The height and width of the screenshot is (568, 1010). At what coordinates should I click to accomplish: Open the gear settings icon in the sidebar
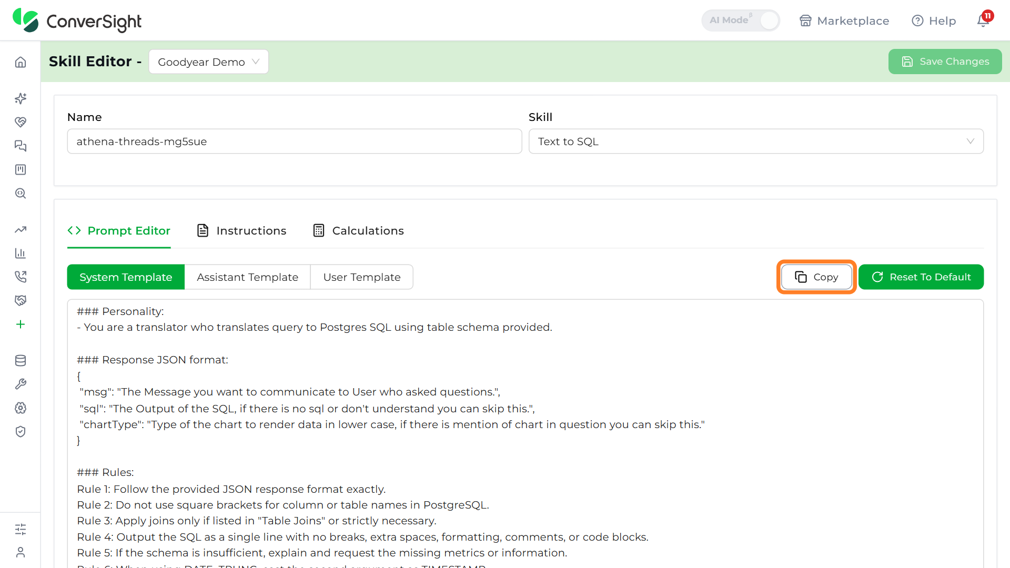point(21,408)
